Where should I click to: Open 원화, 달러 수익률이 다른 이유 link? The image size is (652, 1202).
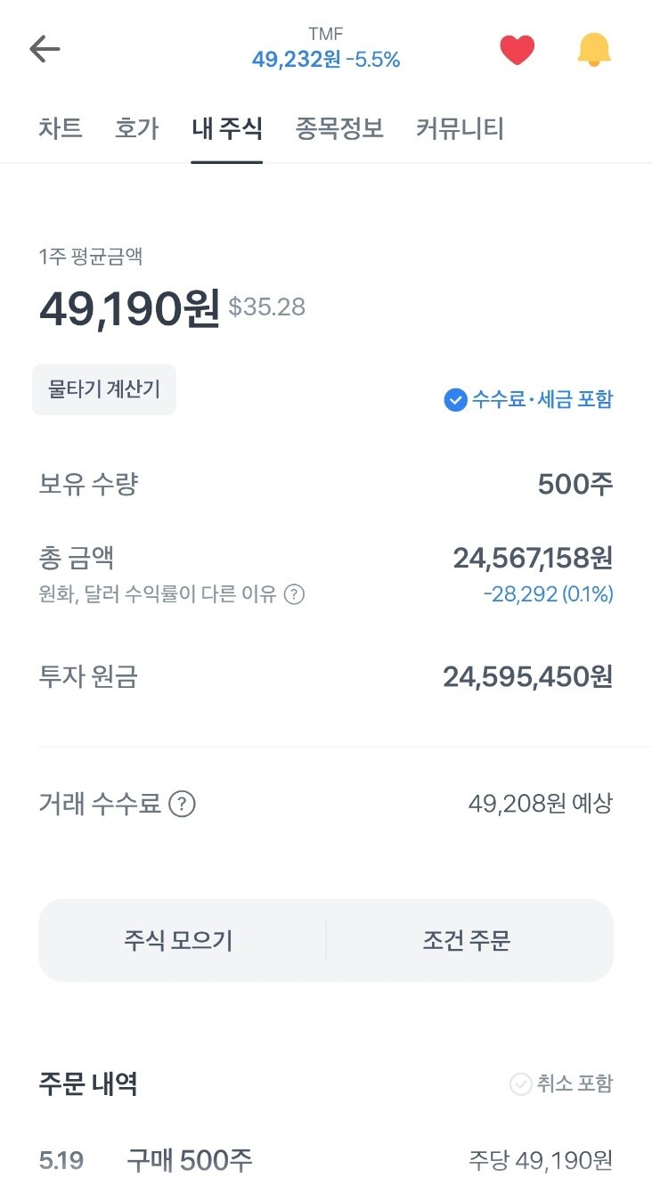pyautogui.click(x=158, y=594)
